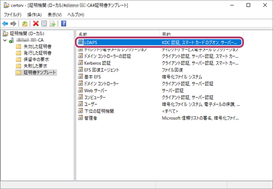Click the Up one level folder icon

point(25,24)
